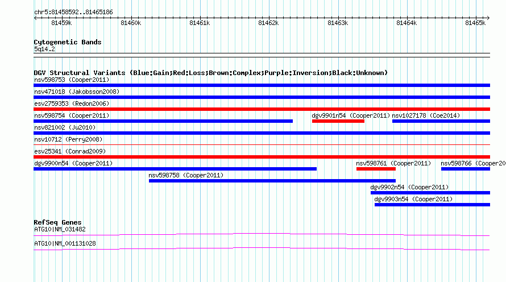Select the nsv471018 (Jakobsson2008) blue bar
The height and width of the screenshot is (282, 506).
[262, 97]
